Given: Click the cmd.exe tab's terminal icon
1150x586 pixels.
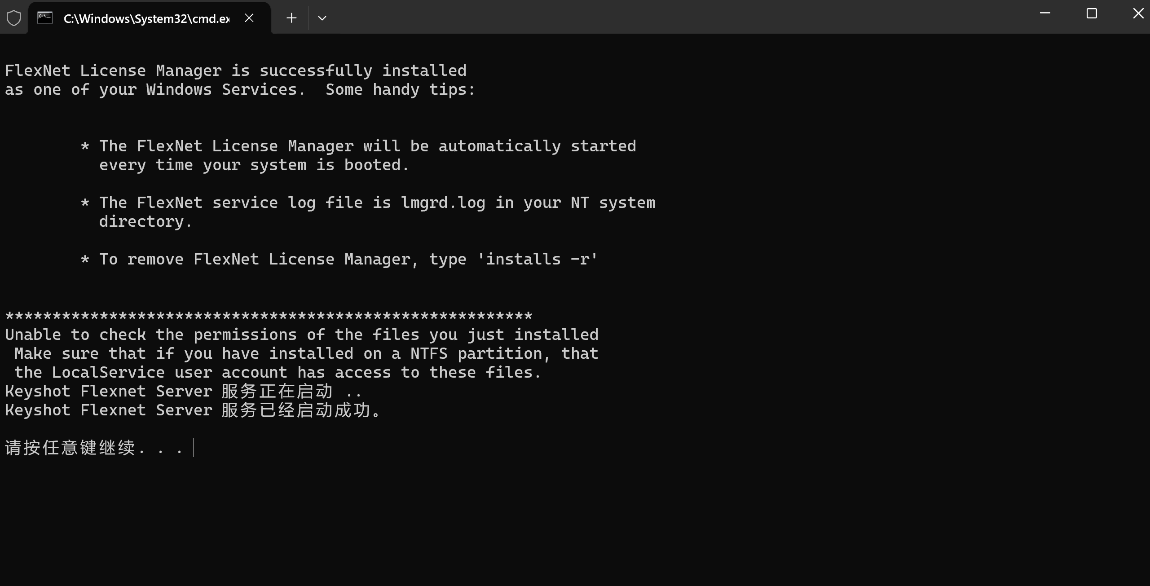Looking at the screenshot, I should [x=45, y=18].
